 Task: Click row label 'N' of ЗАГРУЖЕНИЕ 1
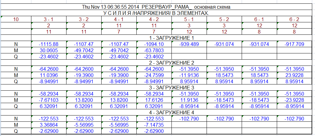tap(16, 44)
